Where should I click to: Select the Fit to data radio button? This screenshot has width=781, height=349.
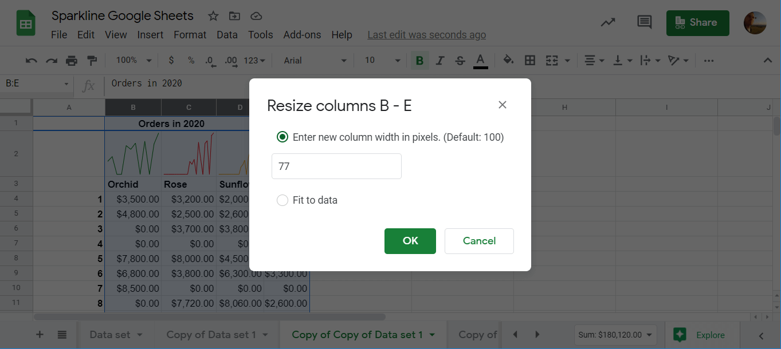click(x=282, y=200)
